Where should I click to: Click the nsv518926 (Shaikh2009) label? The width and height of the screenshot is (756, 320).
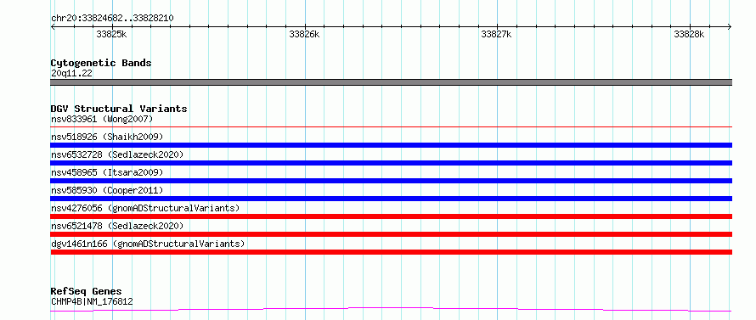(x=107, y=137)
